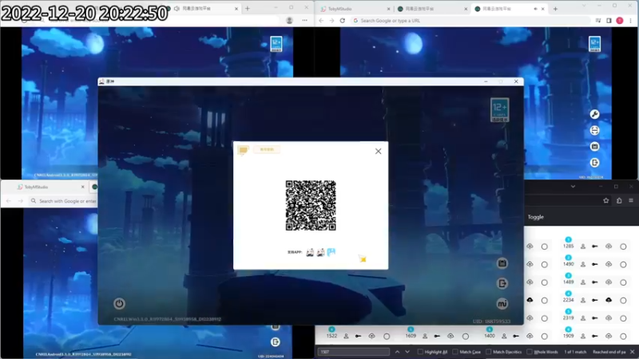Click the Chrome address bar 'Search Google or type a URL'

pyautogui.click(x=470, y=21)
